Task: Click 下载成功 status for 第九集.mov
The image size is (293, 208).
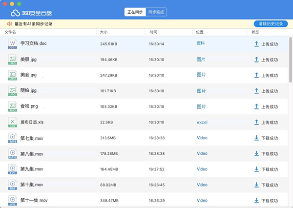Action: click(x=270, y=169)
